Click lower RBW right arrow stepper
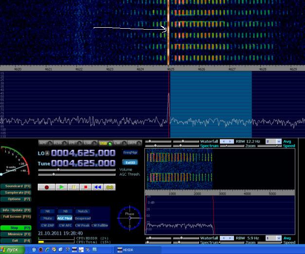Viewport: 305px width, 254px height. (x=230, y=238)
